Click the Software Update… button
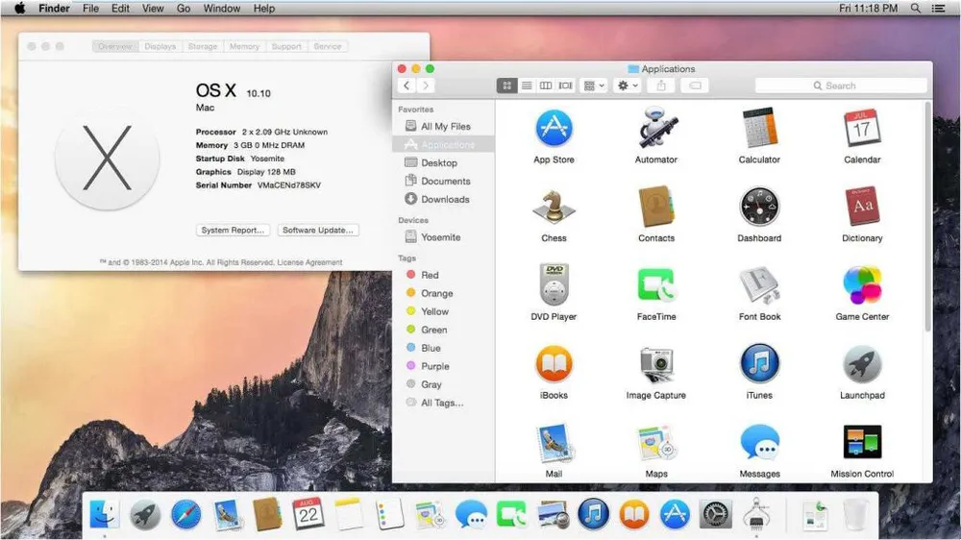This screenshot has height=540, width=961. pyautogui.click(x=318, y=231)
